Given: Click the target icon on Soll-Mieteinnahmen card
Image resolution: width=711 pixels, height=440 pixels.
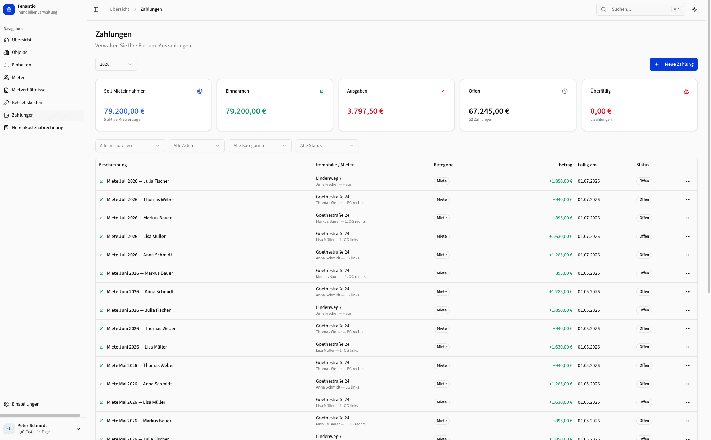Looking at the screenshot, I should (200, 91).
